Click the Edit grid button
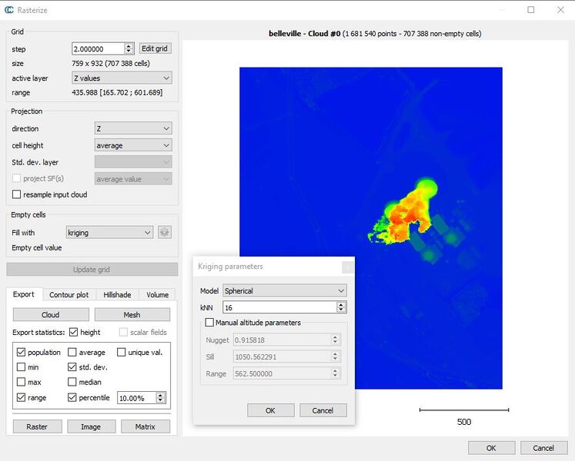The width and height of the screenshot is (575, 461). point(155,48)
